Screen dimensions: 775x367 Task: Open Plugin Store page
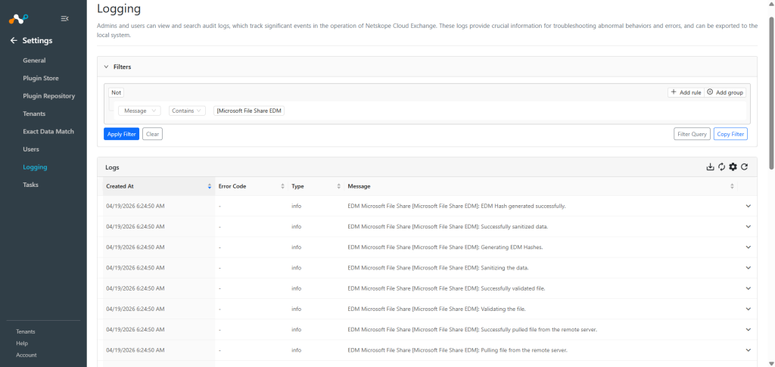41,78
